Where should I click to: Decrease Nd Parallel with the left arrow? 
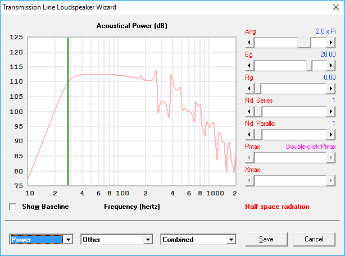pyautogui.click(x=249, y=135)
